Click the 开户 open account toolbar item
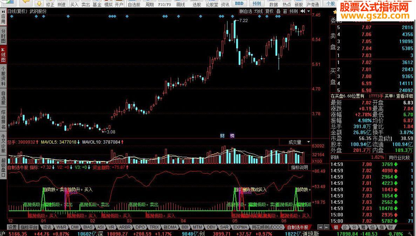Viewport: 416px width, 236px height. 119,5
